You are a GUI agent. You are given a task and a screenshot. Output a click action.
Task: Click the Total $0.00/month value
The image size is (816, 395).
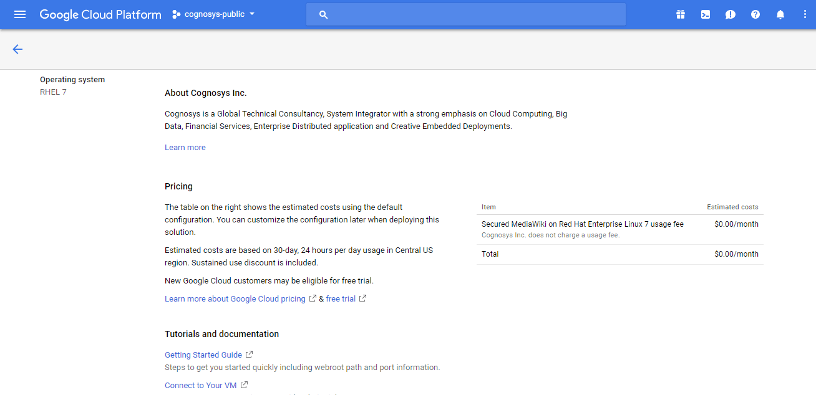pyautogui.click(x=736, y=254)
